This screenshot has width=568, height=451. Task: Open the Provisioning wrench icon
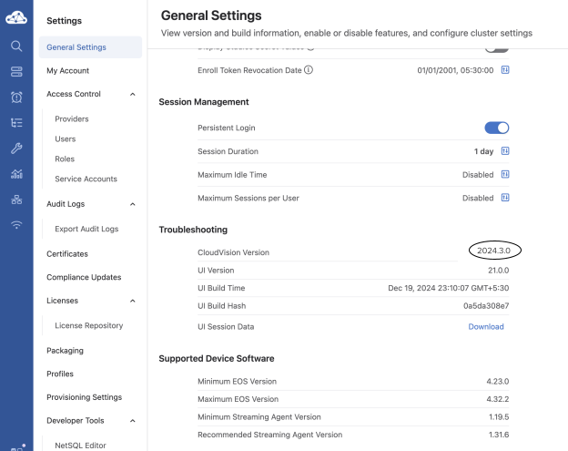pyautogui.click(x=16, y=149)
